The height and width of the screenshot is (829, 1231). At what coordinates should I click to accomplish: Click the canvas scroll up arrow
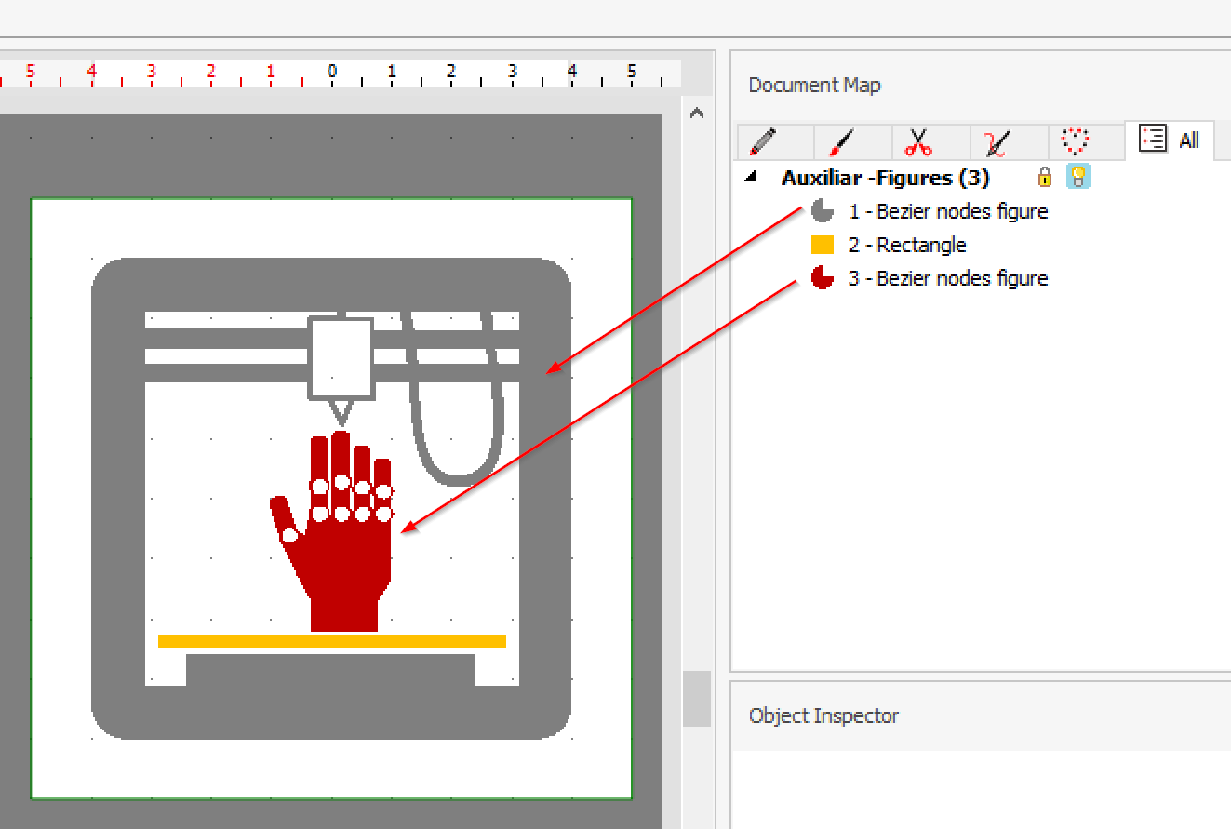696,114
